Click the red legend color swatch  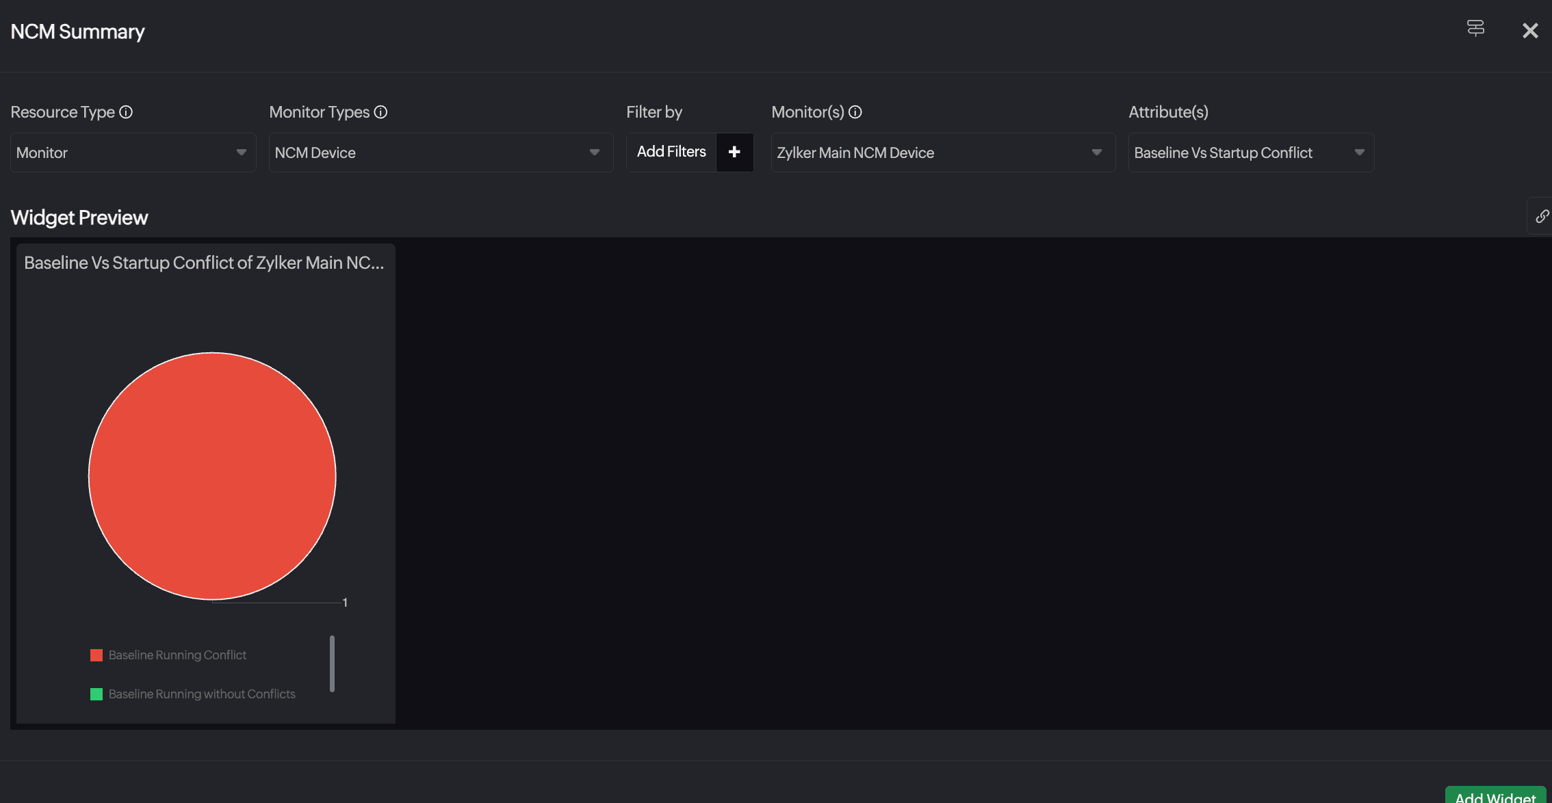click(x=96, y=655)
